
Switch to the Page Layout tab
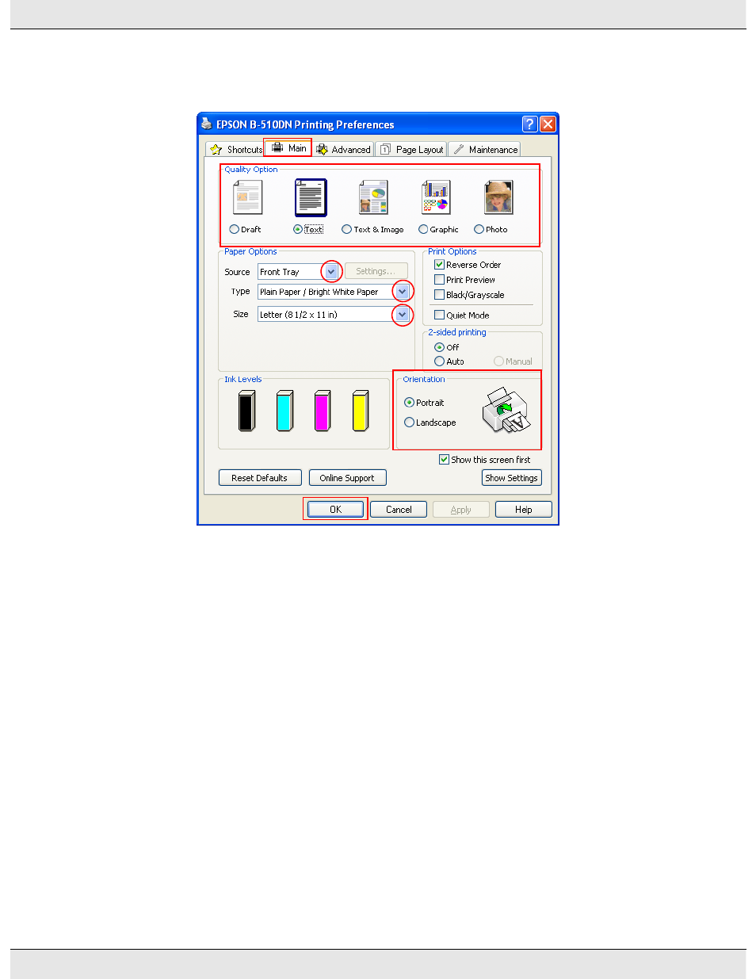click(411, 149)
